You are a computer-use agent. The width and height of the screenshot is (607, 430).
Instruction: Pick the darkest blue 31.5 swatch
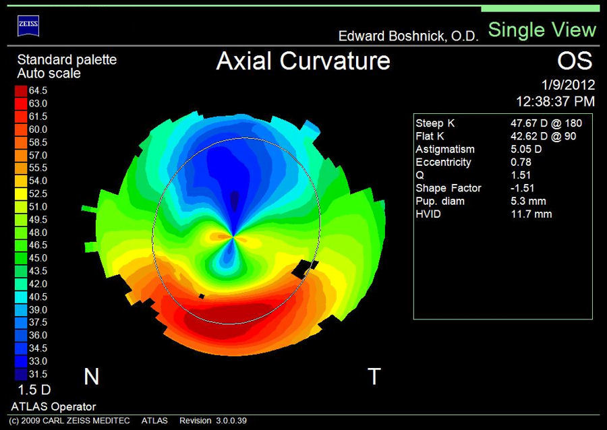(x=21, y=374)
